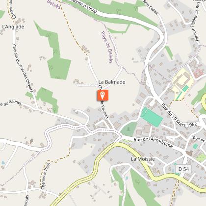Viewport: 206px width, 206px height.
Task: Click the Route d'Urval road label
Action: click(84, 6)
